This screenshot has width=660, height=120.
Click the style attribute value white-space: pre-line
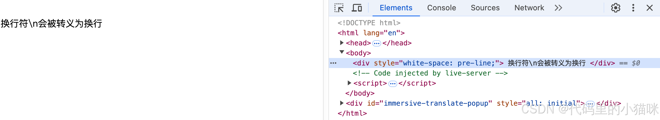point(449,63)
